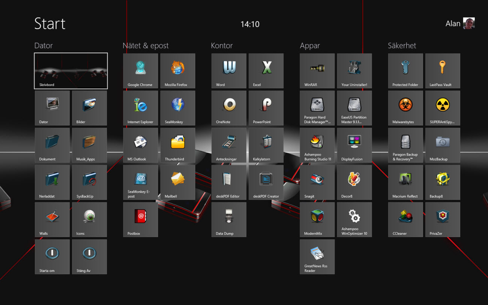Open the Bilder pictures folder tile

pyautogui.click(x=89, y=108)
